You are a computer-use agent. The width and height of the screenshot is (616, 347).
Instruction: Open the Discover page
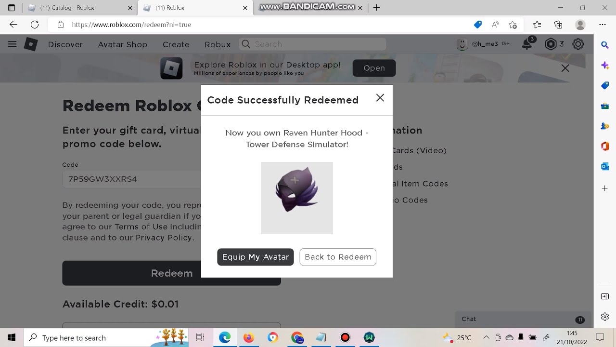coord(65,44)
